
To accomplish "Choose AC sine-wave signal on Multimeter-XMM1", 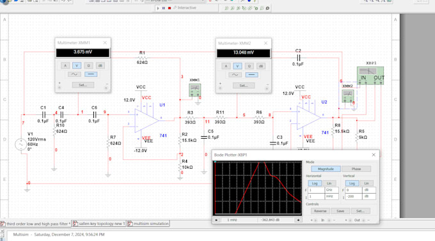I will click(74, 74).
